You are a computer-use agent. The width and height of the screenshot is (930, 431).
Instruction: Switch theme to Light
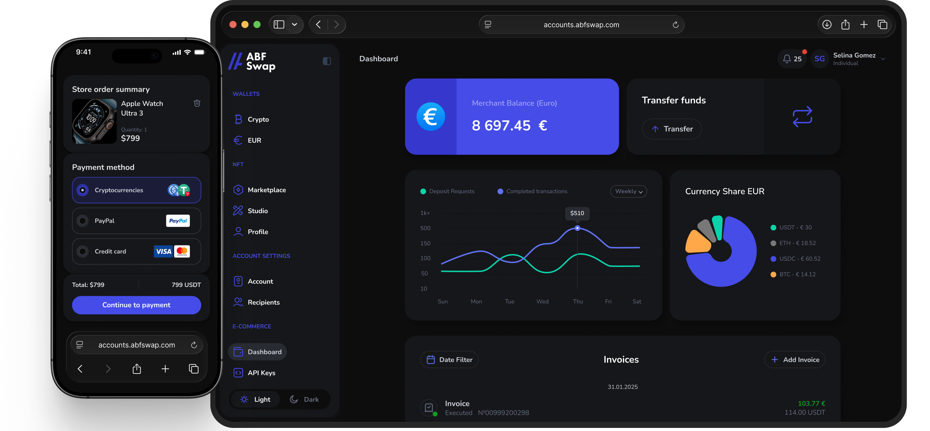click(255, 399)
